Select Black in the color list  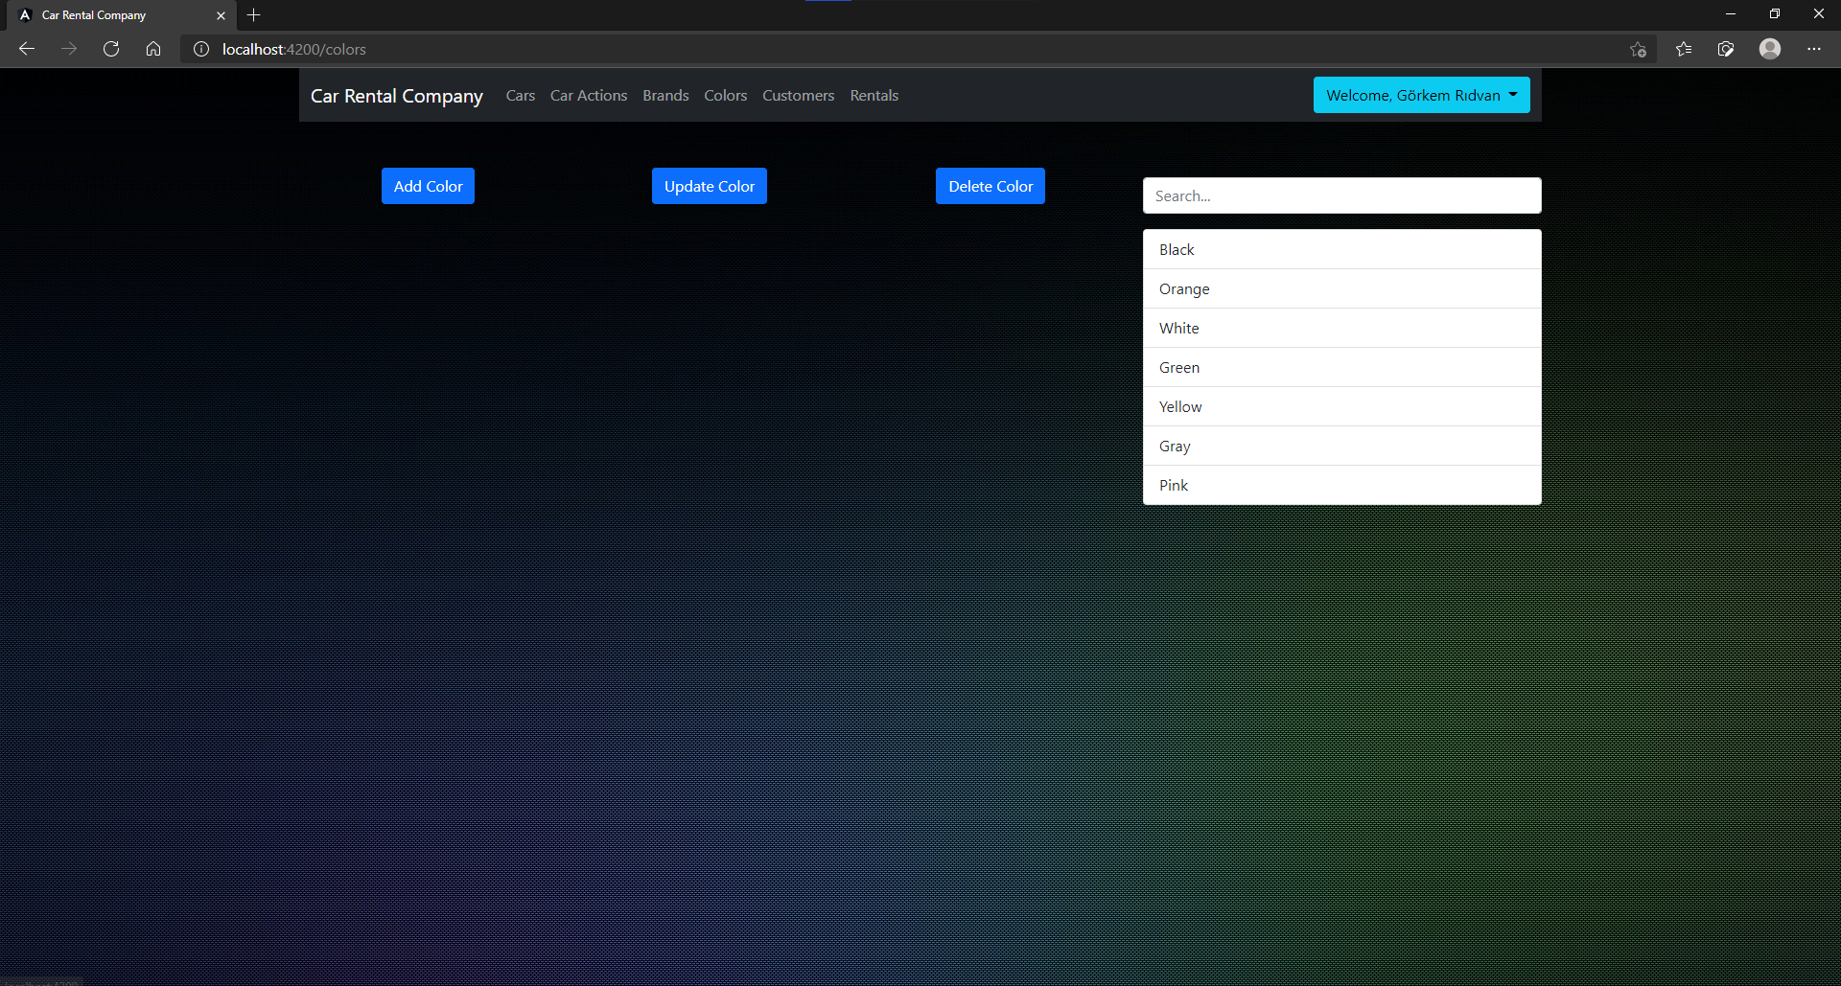tap(1342, 249)
